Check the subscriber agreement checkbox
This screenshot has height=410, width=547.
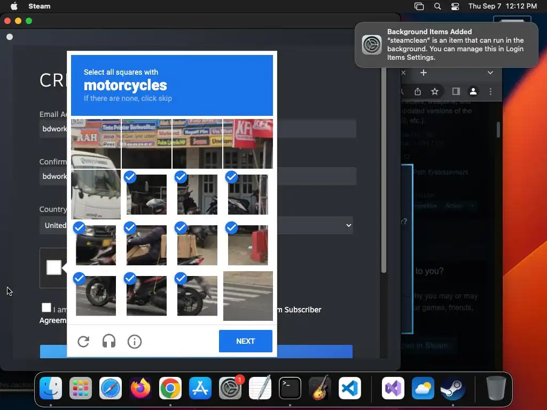(46, 307)
